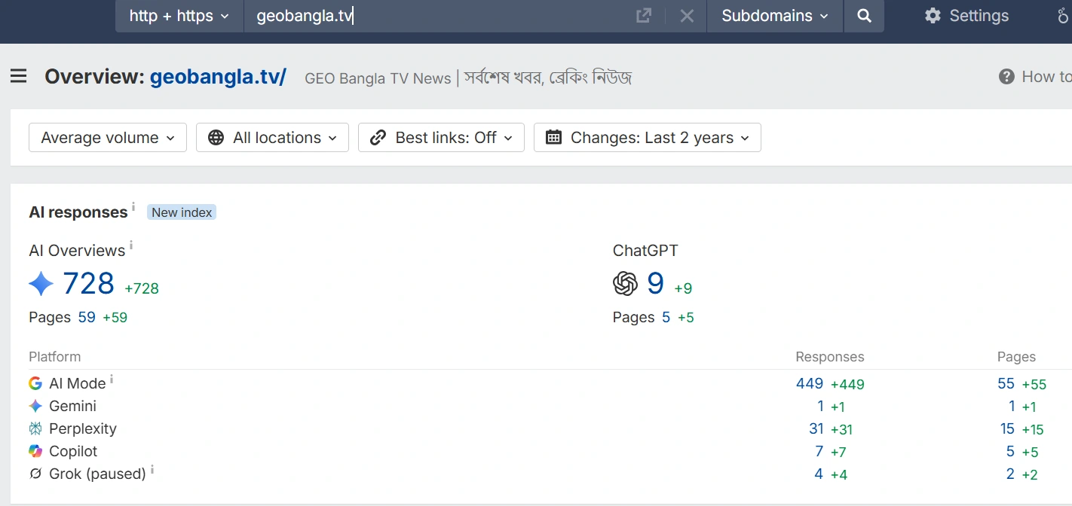Click Copilot responses 7
This screenshot has height=506, width=1072.
819,451
